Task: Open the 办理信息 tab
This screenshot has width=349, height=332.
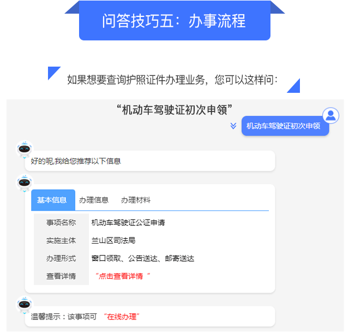Action: pyautogui.click(x=94, y=200)
